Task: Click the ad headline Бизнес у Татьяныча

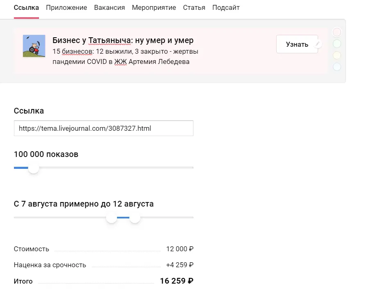Action: [x=123, y=40]
